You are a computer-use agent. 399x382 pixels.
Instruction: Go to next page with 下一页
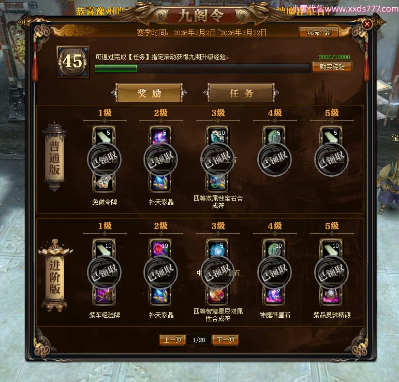pyautogui.click(x=226, y=339)
